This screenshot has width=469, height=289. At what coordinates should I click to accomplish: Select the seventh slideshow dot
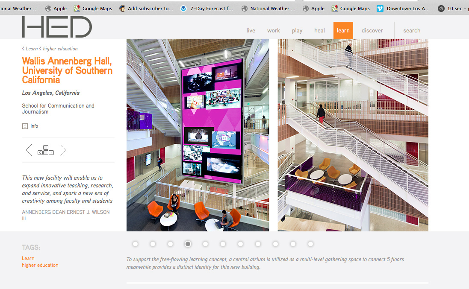[x=240, y=244]
